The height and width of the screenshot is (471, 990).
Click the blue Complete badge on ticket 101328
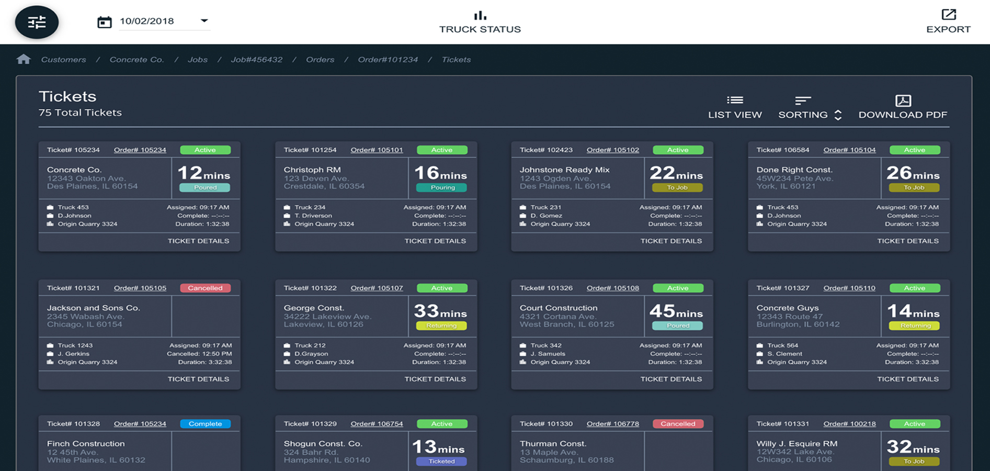coord(205,424)
